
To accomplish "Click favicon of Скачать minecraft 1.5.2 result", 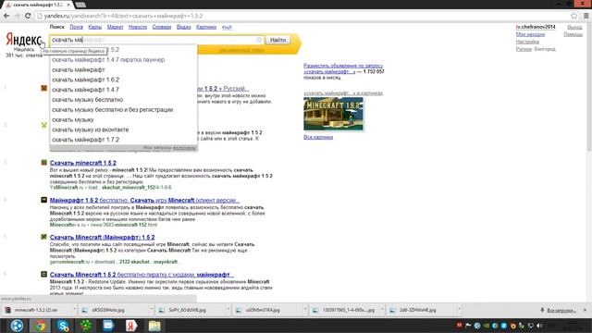I will point(43,163).
